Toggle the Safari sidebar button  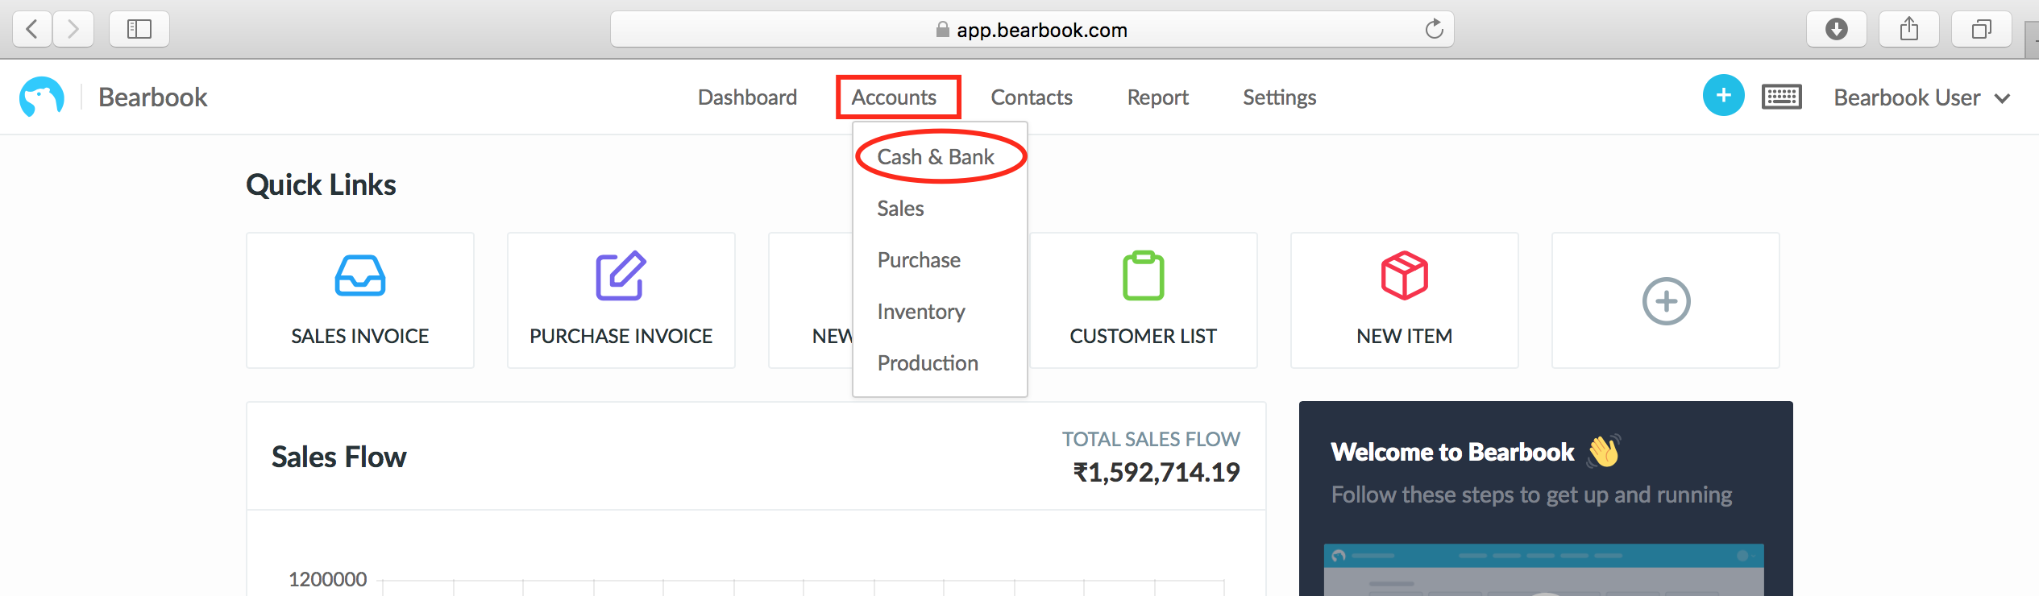click(139, 30)
